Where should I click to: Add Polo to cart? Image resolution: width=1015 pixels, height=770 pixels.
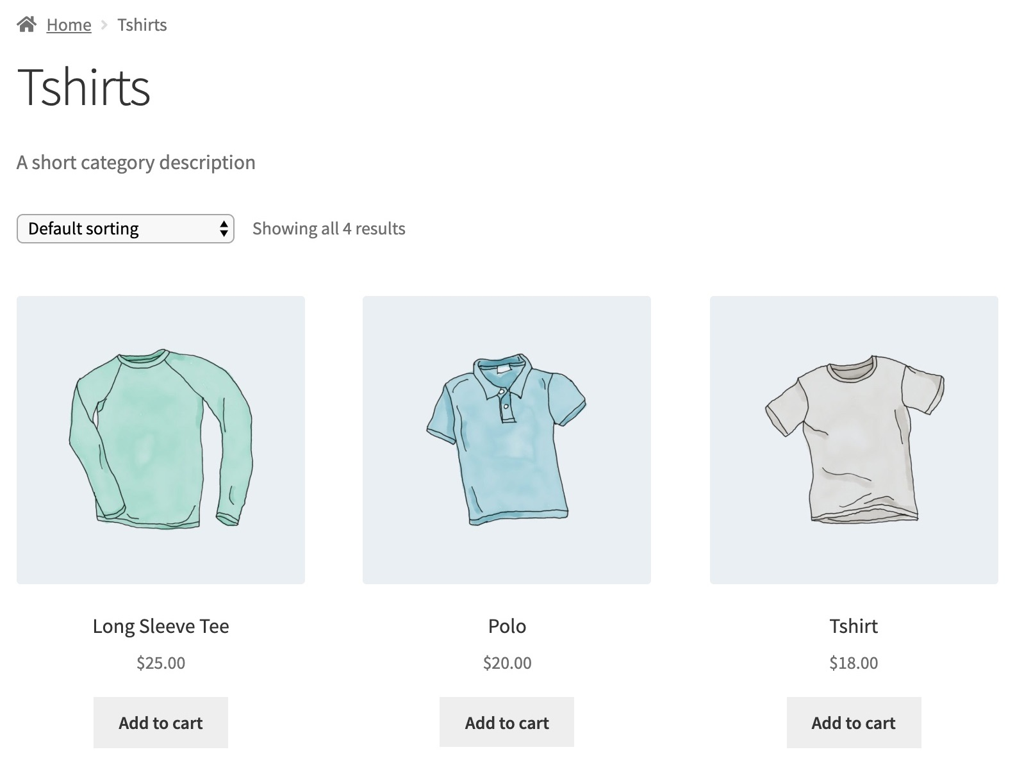[507, 723]
